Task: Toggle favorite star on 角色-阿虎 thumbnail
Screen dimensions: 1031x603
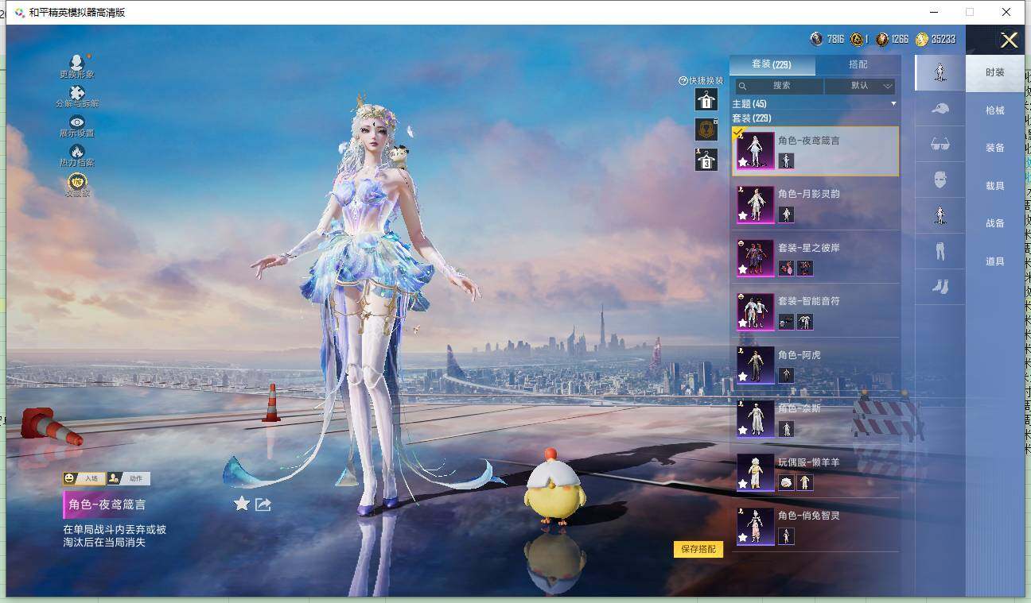Action: (x=743, y=377)
